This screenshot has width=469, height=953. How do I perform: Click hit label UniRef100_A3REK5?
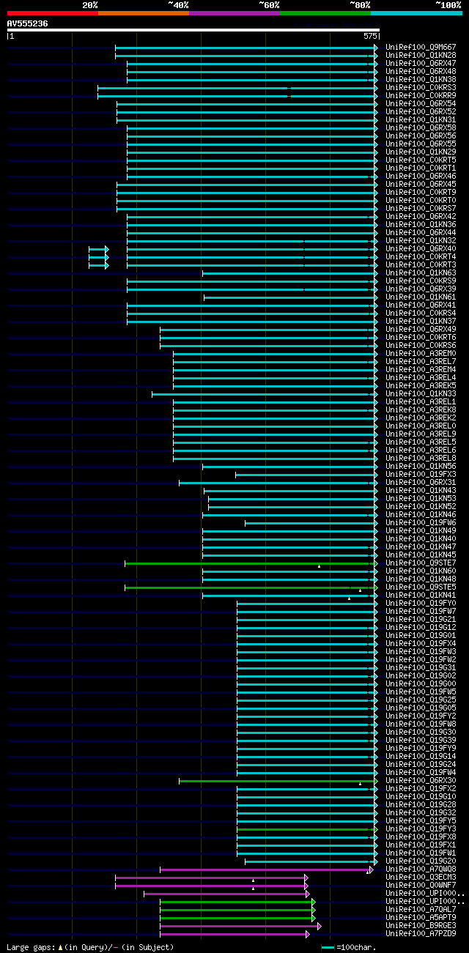click(421, 386)
